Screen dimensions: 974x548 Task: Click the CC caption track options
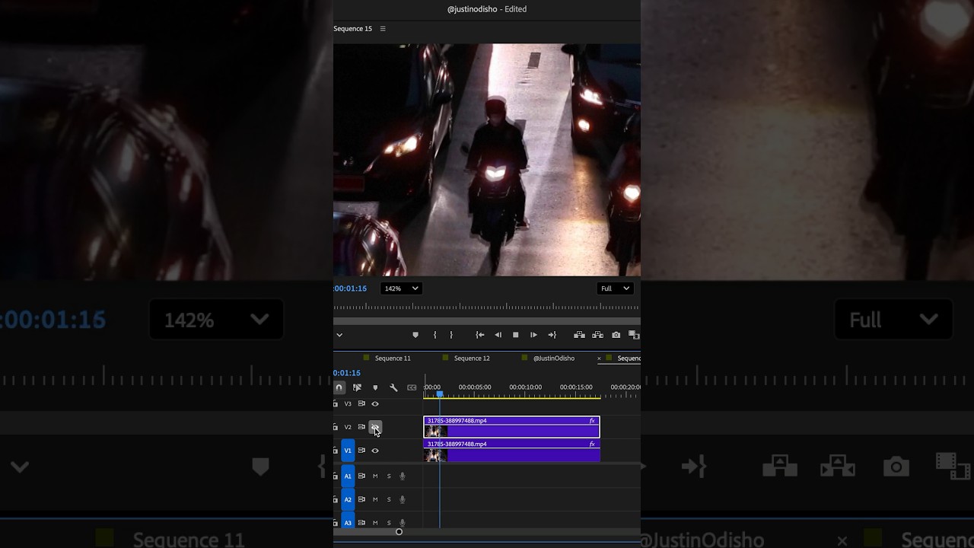tap(412, 387)
